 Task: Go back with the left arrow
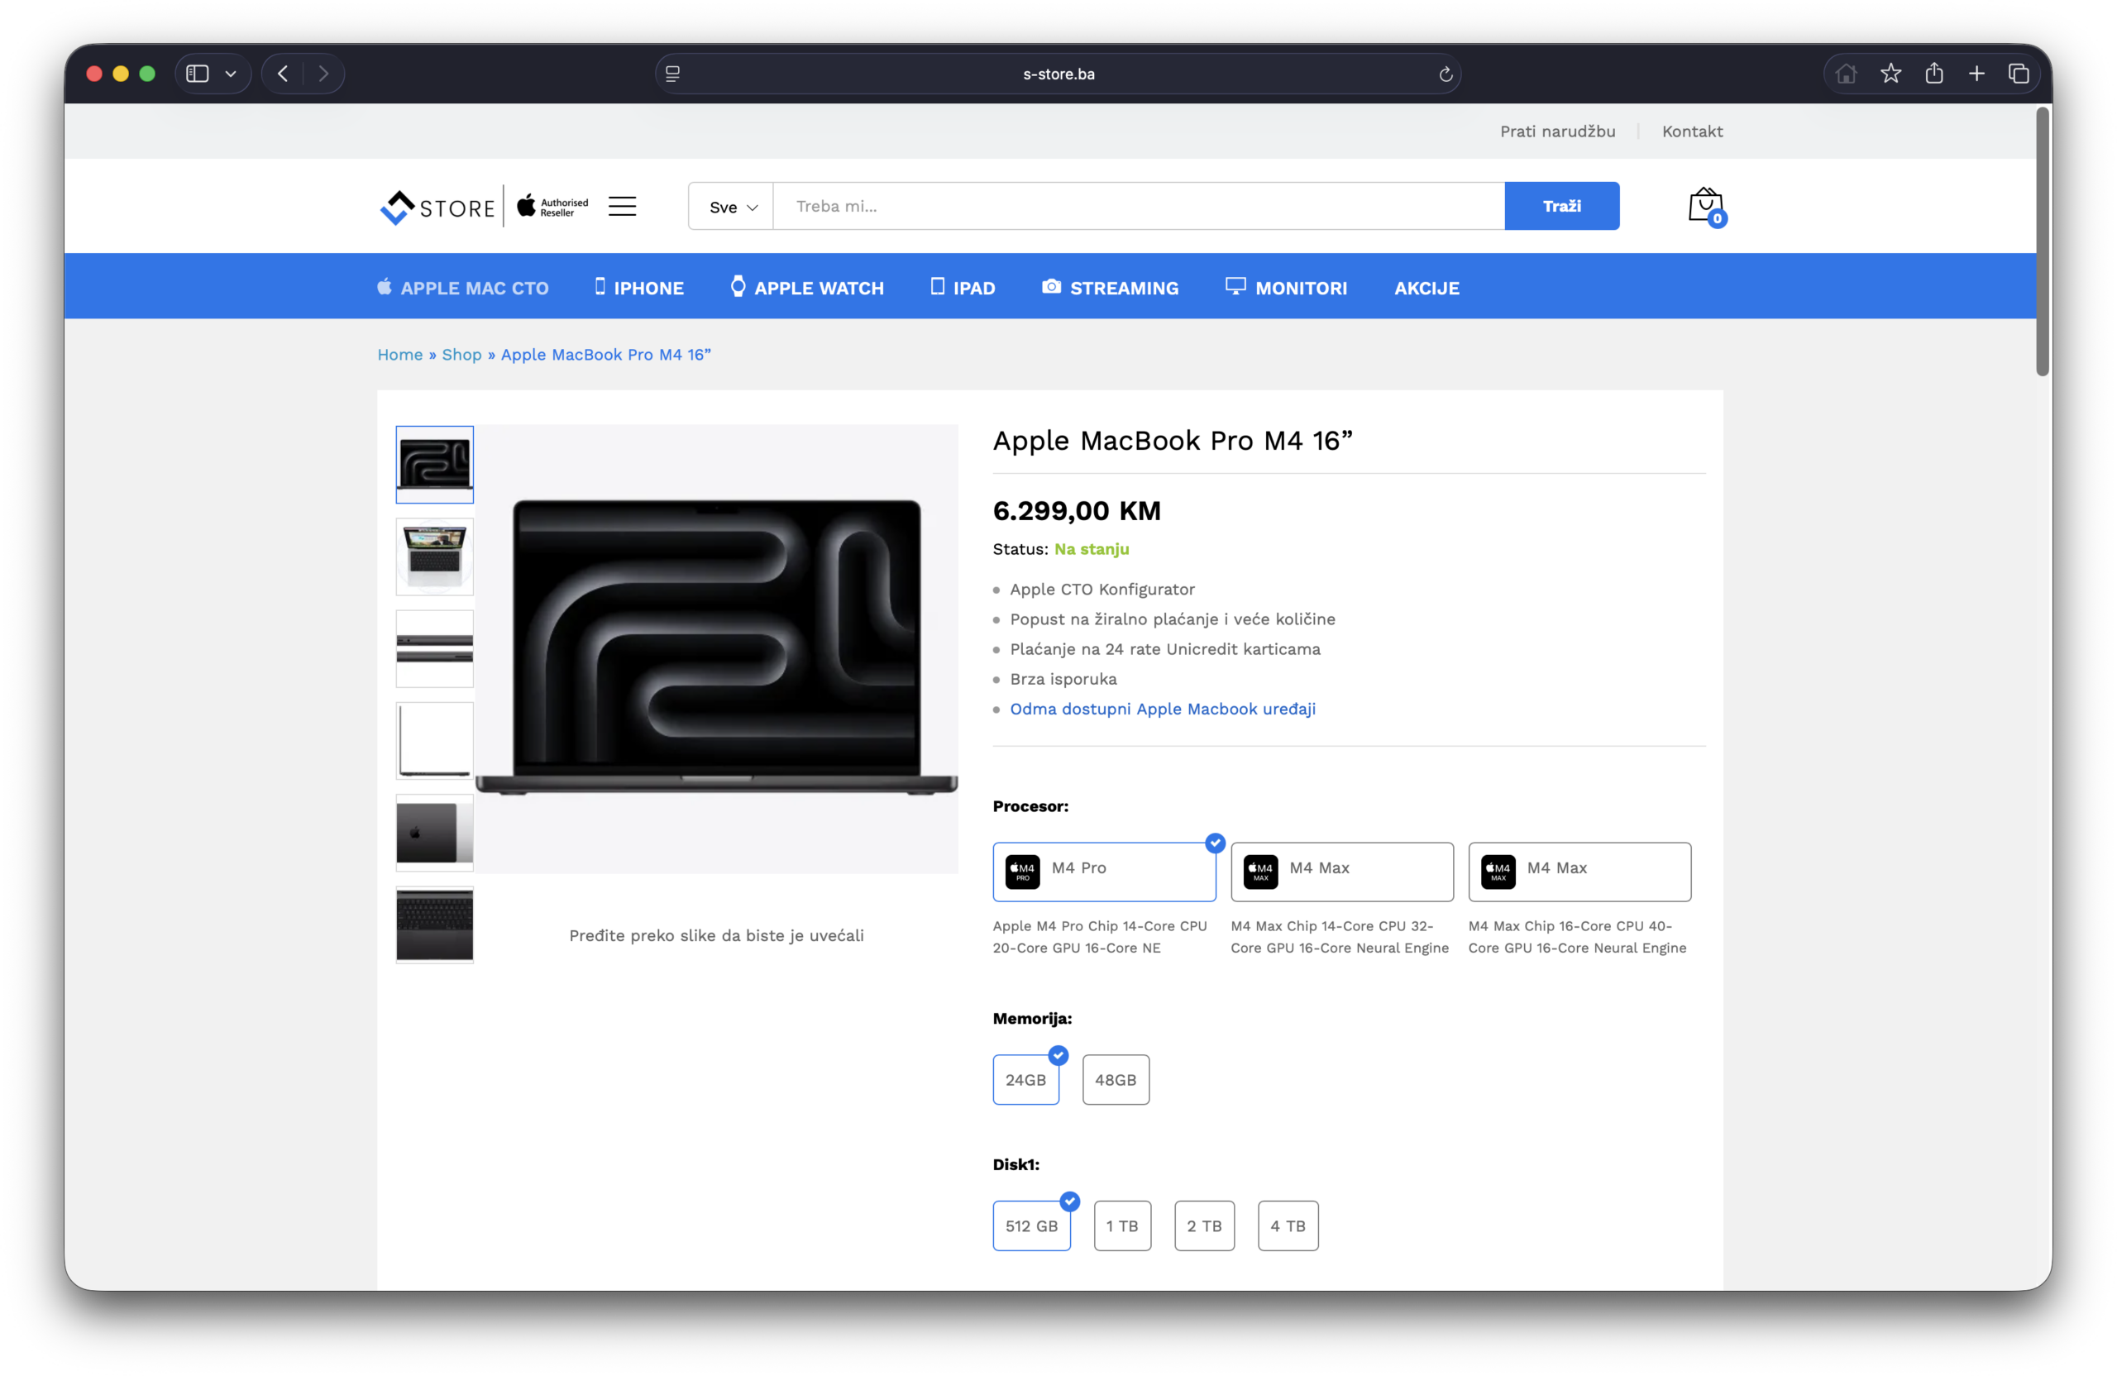pos(283,74)
